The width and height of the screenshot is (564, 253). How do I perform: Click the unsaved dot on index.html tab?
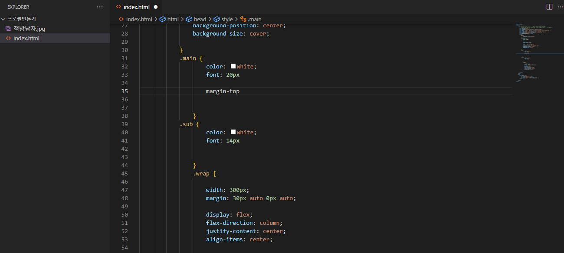[155, 7]
